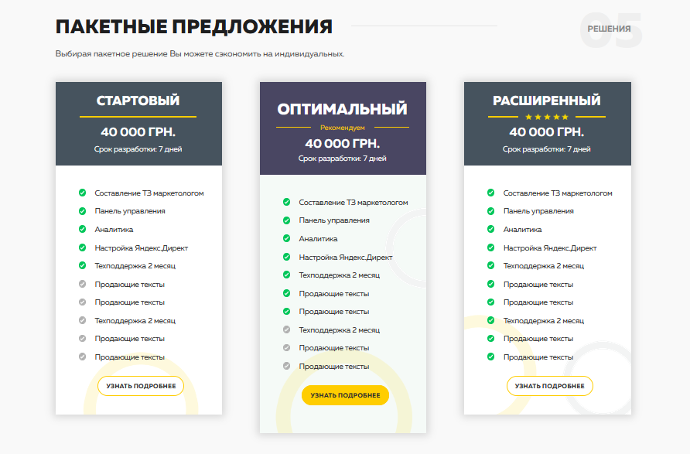Image resolution: width=690 pixels, height=454 pixels.
Task: Click checkmark next to Аналитика in Расширенный card
Action: coord(491,229)
